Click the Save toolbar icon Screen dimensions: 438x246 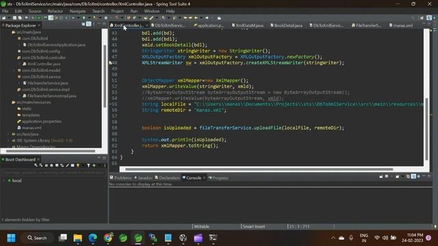coord(15,18)
